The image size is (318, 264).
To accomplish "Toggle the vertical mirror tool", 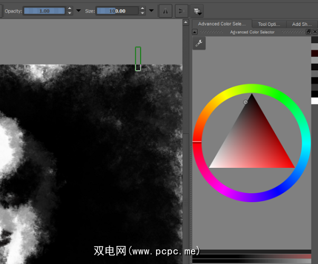I will (181, 11).
